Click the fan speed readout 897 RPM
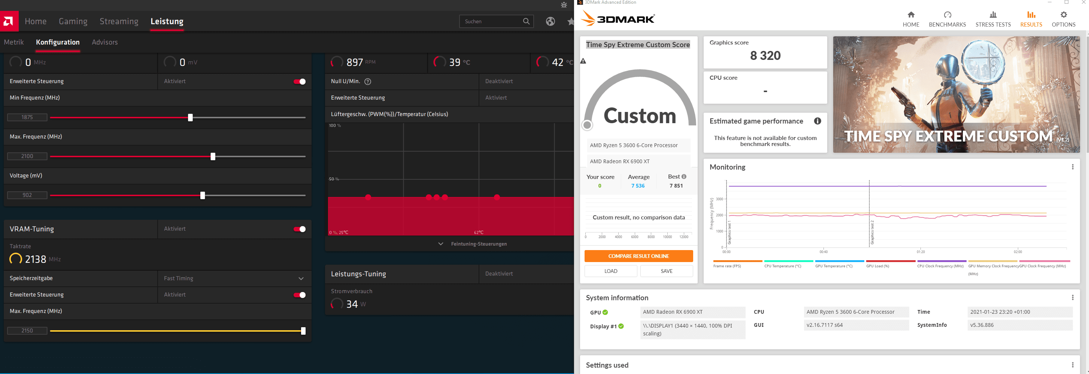 pos(353,62)
